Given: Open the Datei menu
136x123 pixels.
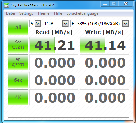Looking at the screenshot, I should pos(10,13).
